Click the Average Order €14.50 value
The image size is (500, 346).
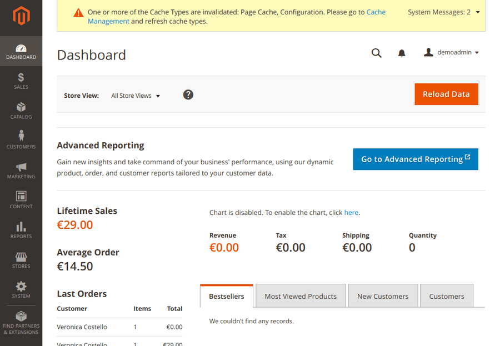click(x=75, y=266)
